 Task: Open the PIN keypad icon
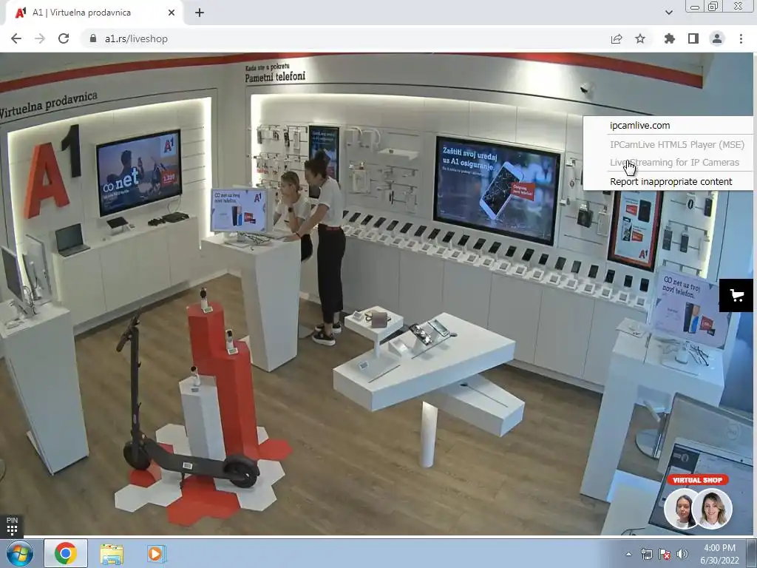12,526
